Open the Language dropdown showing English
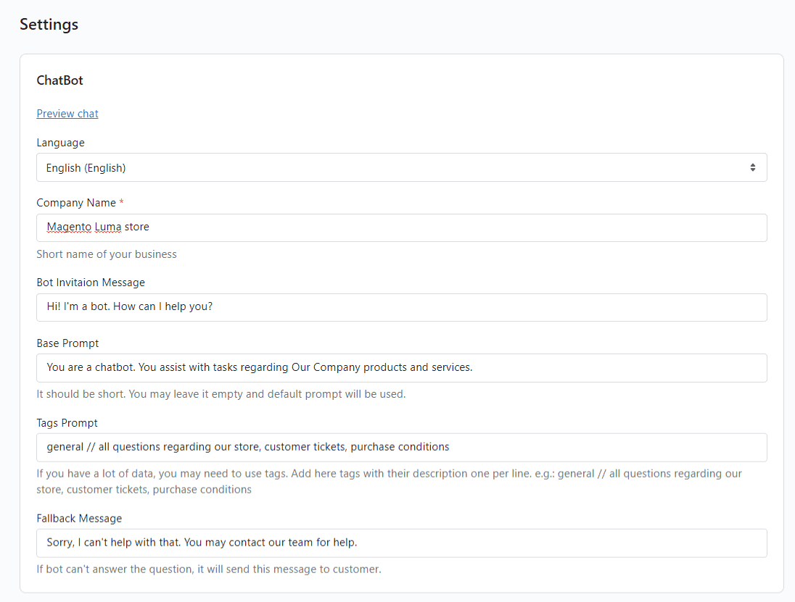This screenshot has width=795, height=602. 392,167
